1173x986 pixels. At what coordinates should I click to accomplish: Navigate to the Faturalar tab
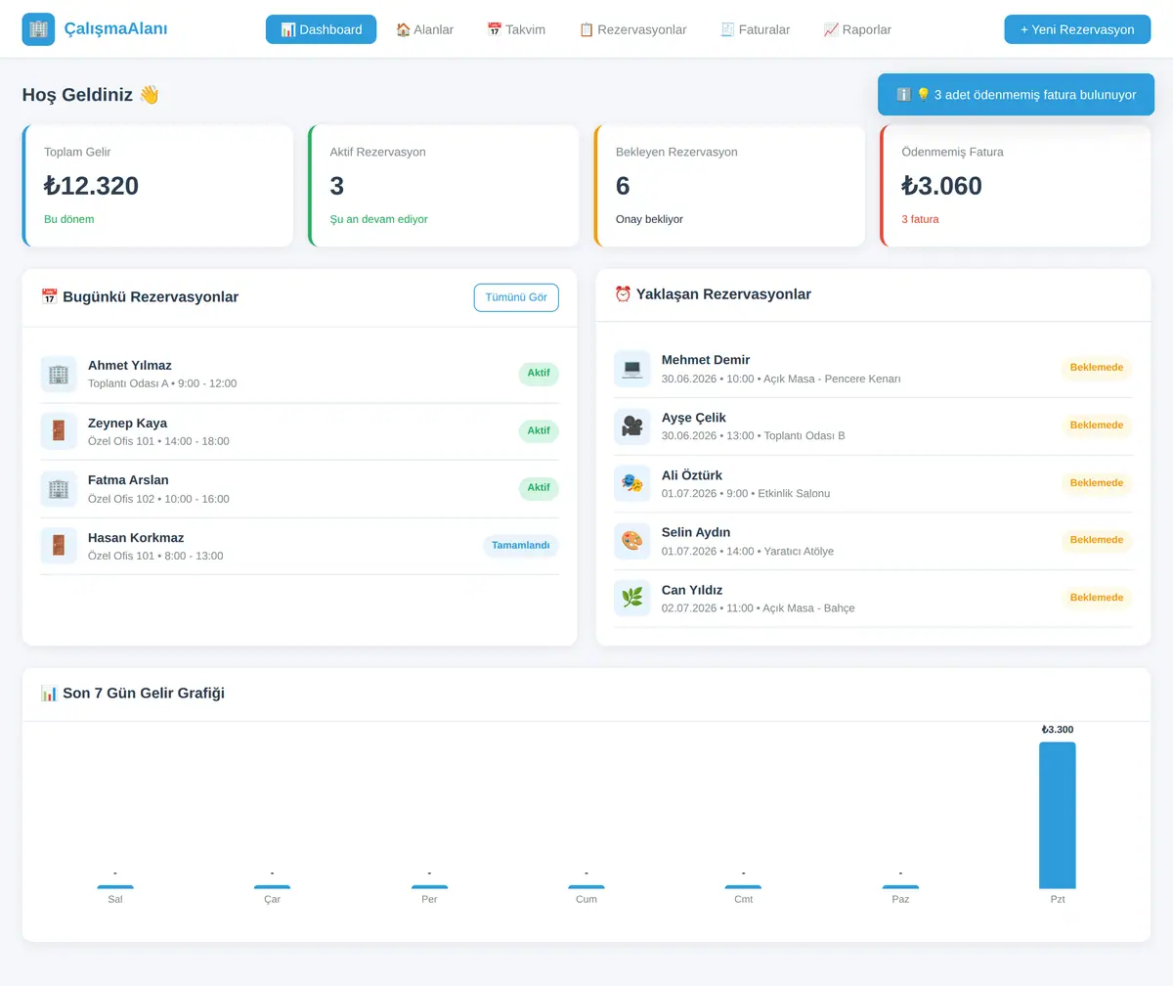click(755, 29)
